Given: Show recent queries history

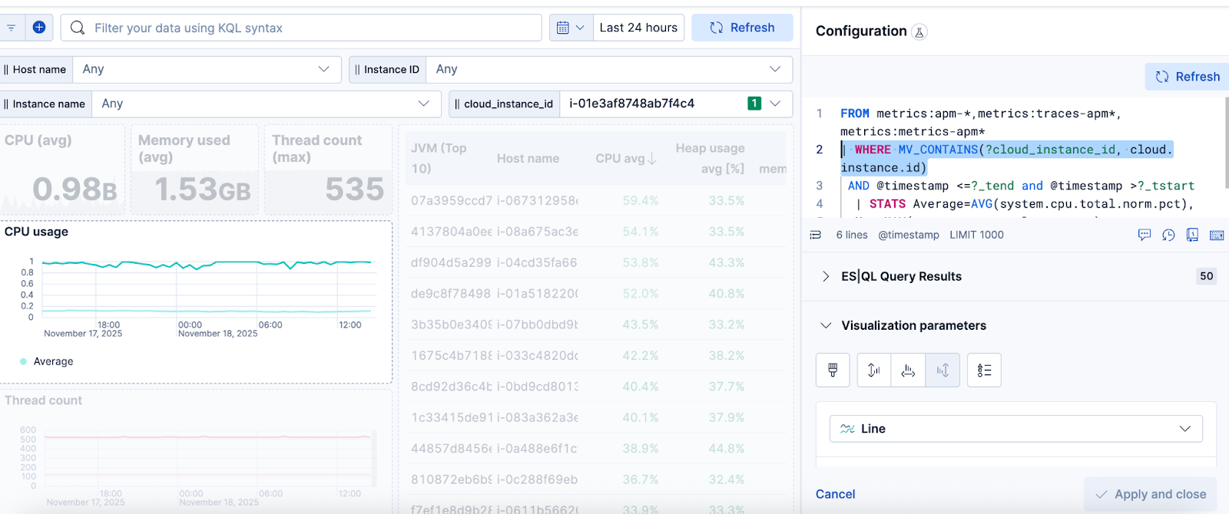Looking at the screenshot, I should coord(1168,235).
